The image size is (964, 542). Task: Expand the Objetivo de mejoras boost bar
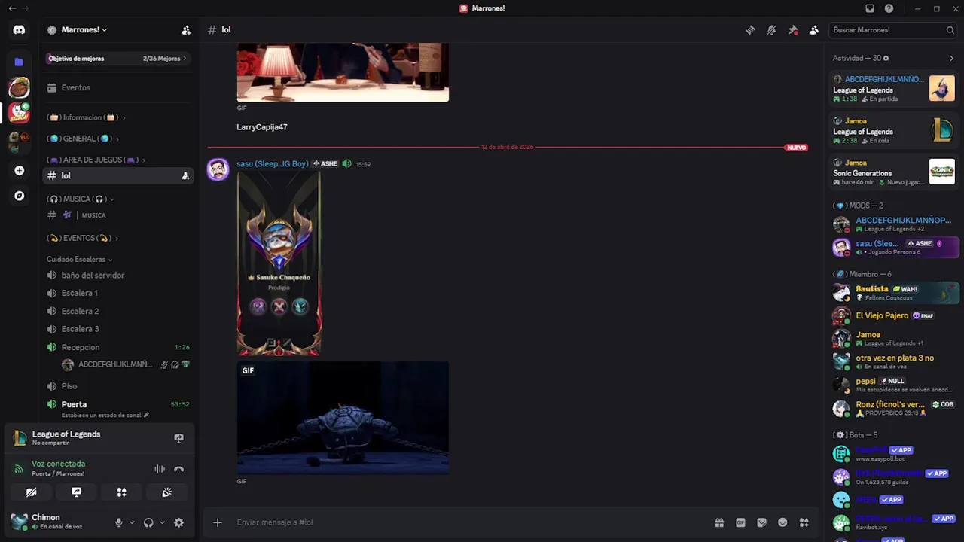117,58
